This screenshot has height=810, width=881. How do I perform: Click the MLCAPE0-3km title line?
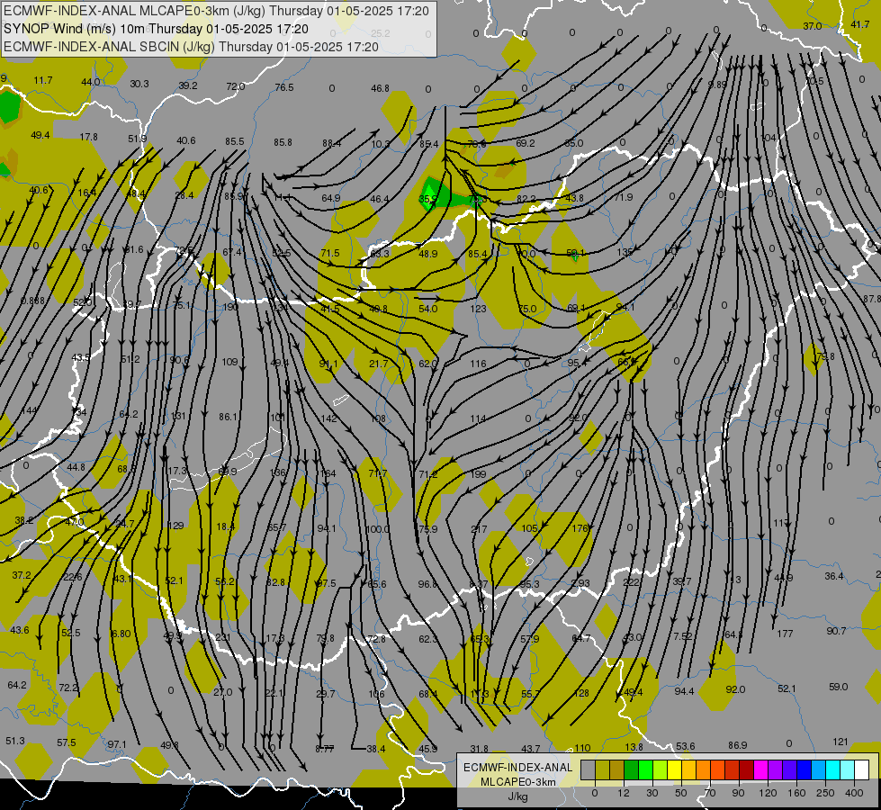pos(216,11)
